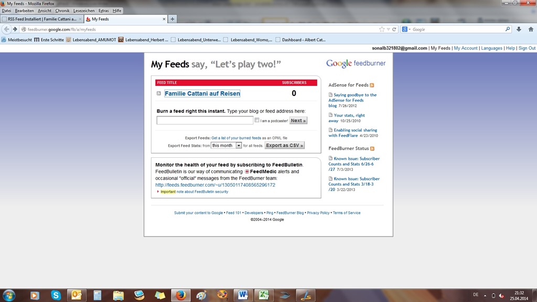This screenshot has width=537, height=302.
Task: Switch to RSS Feed Installiert tab
Action: pos(42,19)
